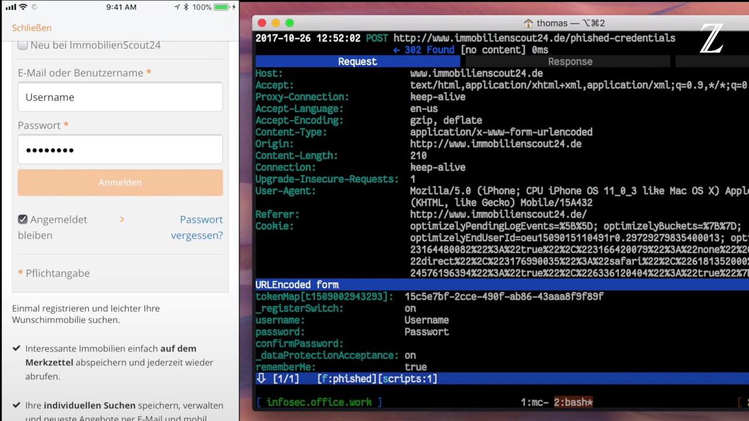Click the location arrow status icon

[177, 7]
